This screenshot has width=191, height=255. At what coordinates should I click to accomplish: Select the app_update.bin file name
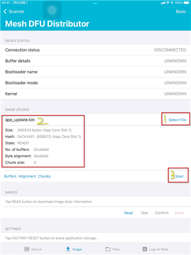tap(20, 120)
